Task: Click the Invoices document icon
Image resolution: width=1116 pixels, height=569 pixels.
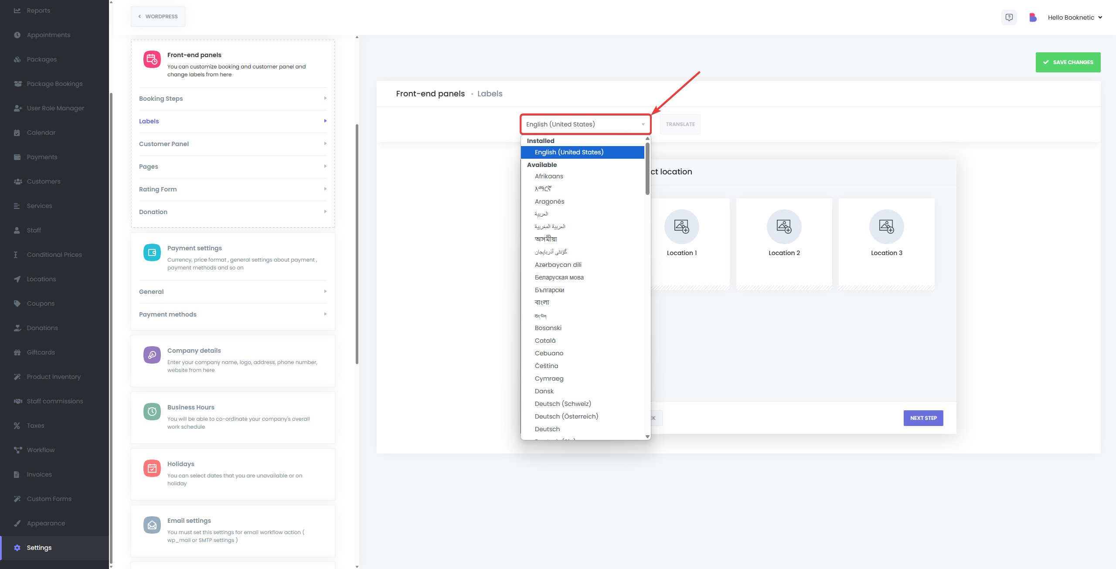Action: (17, 474)
